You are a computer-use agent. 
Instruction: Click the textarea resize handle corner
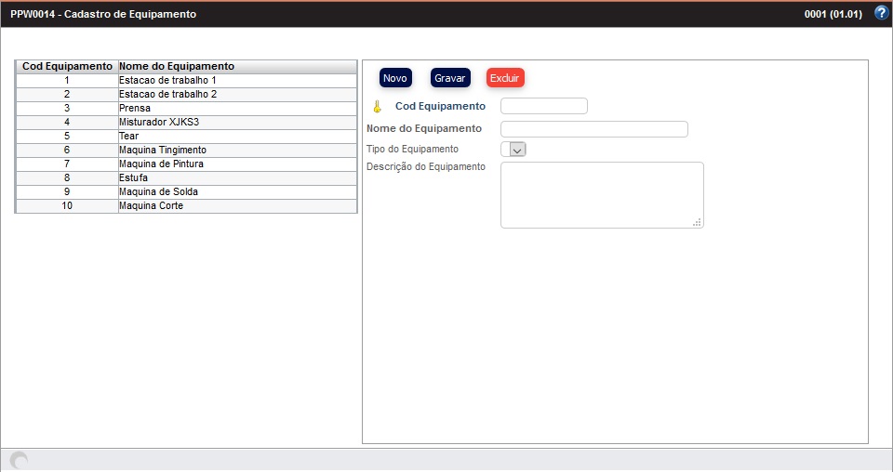698,222
